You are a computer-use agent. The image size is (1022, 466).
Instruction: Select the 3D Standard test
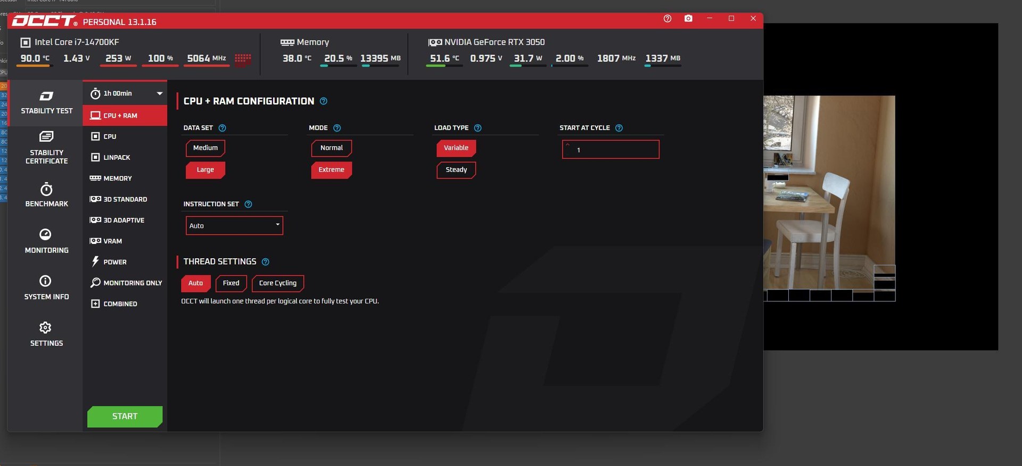point(125,199)
